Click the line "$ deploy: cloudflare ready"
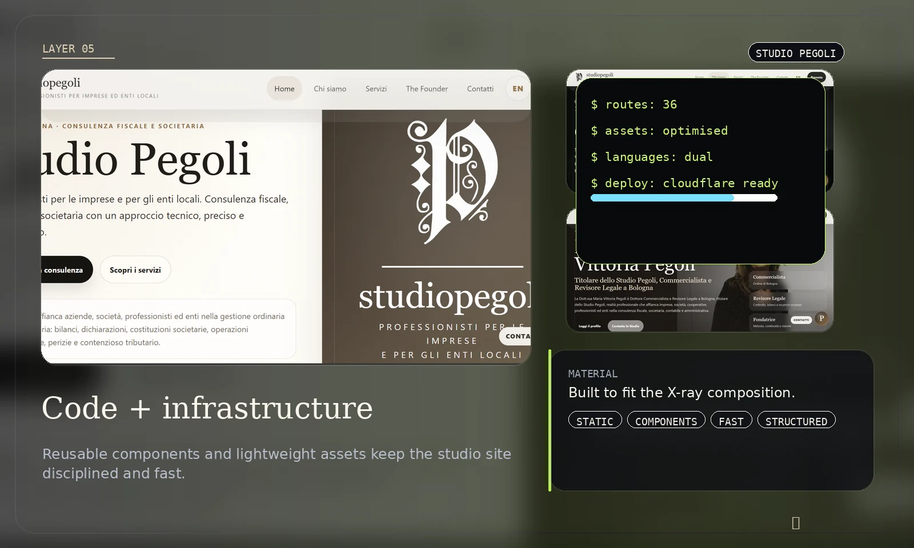The height and width of the screenshot is (548, 914). (x=684, y=183)
